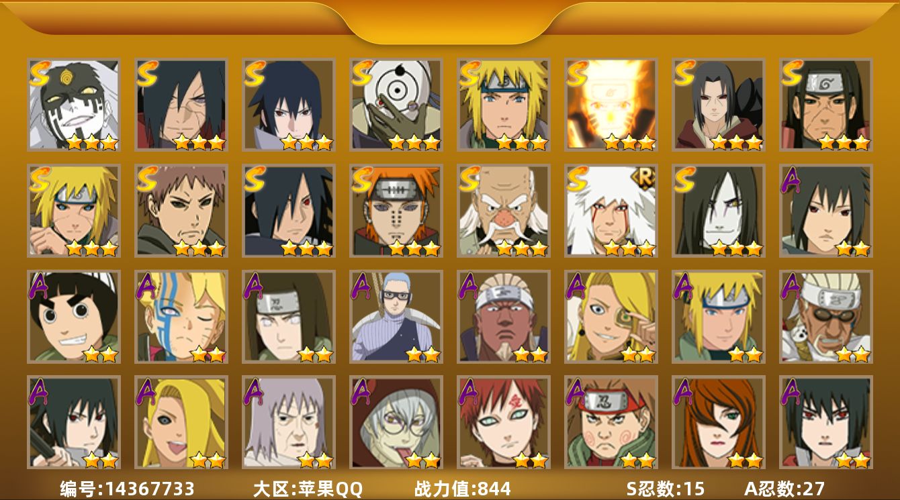The image size is (900, 500).
Task: Pick the pale snake-eyed long-haired S-rank ninja
Action: tap(719, 211)
